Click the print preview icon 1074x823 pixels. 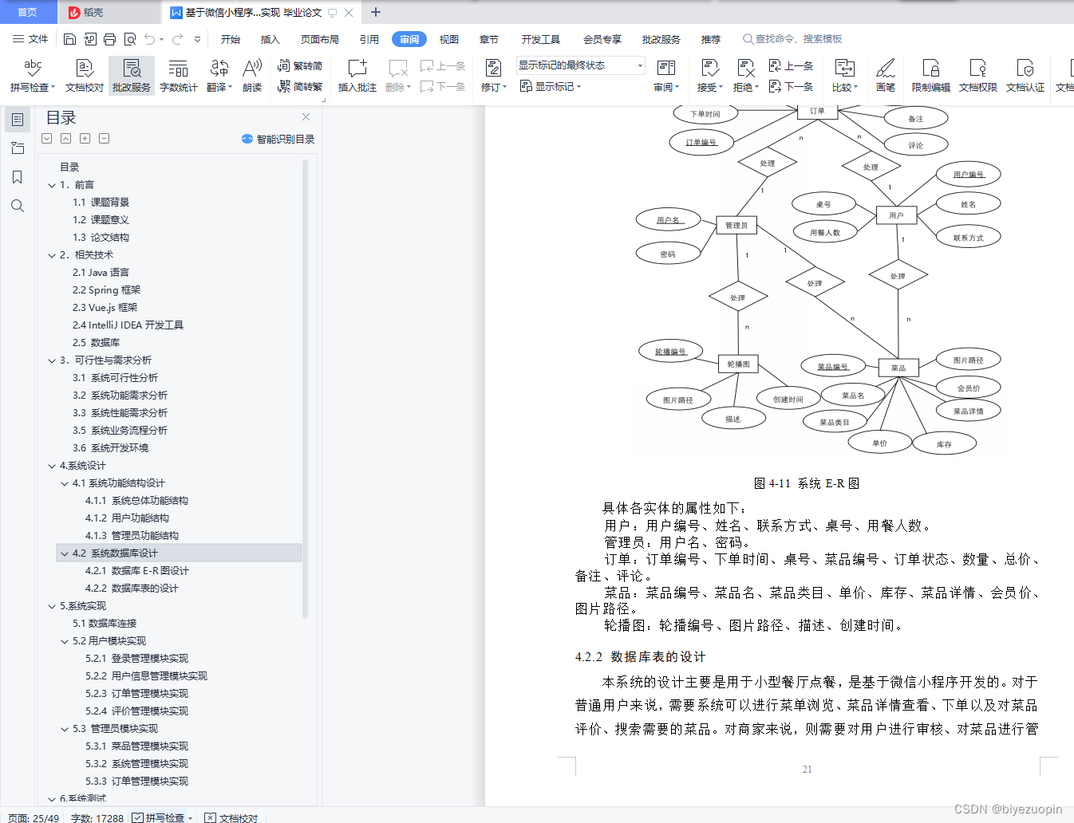130,39
